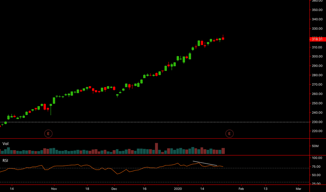Click the Vol indicator label

click(x=5, y=143)
